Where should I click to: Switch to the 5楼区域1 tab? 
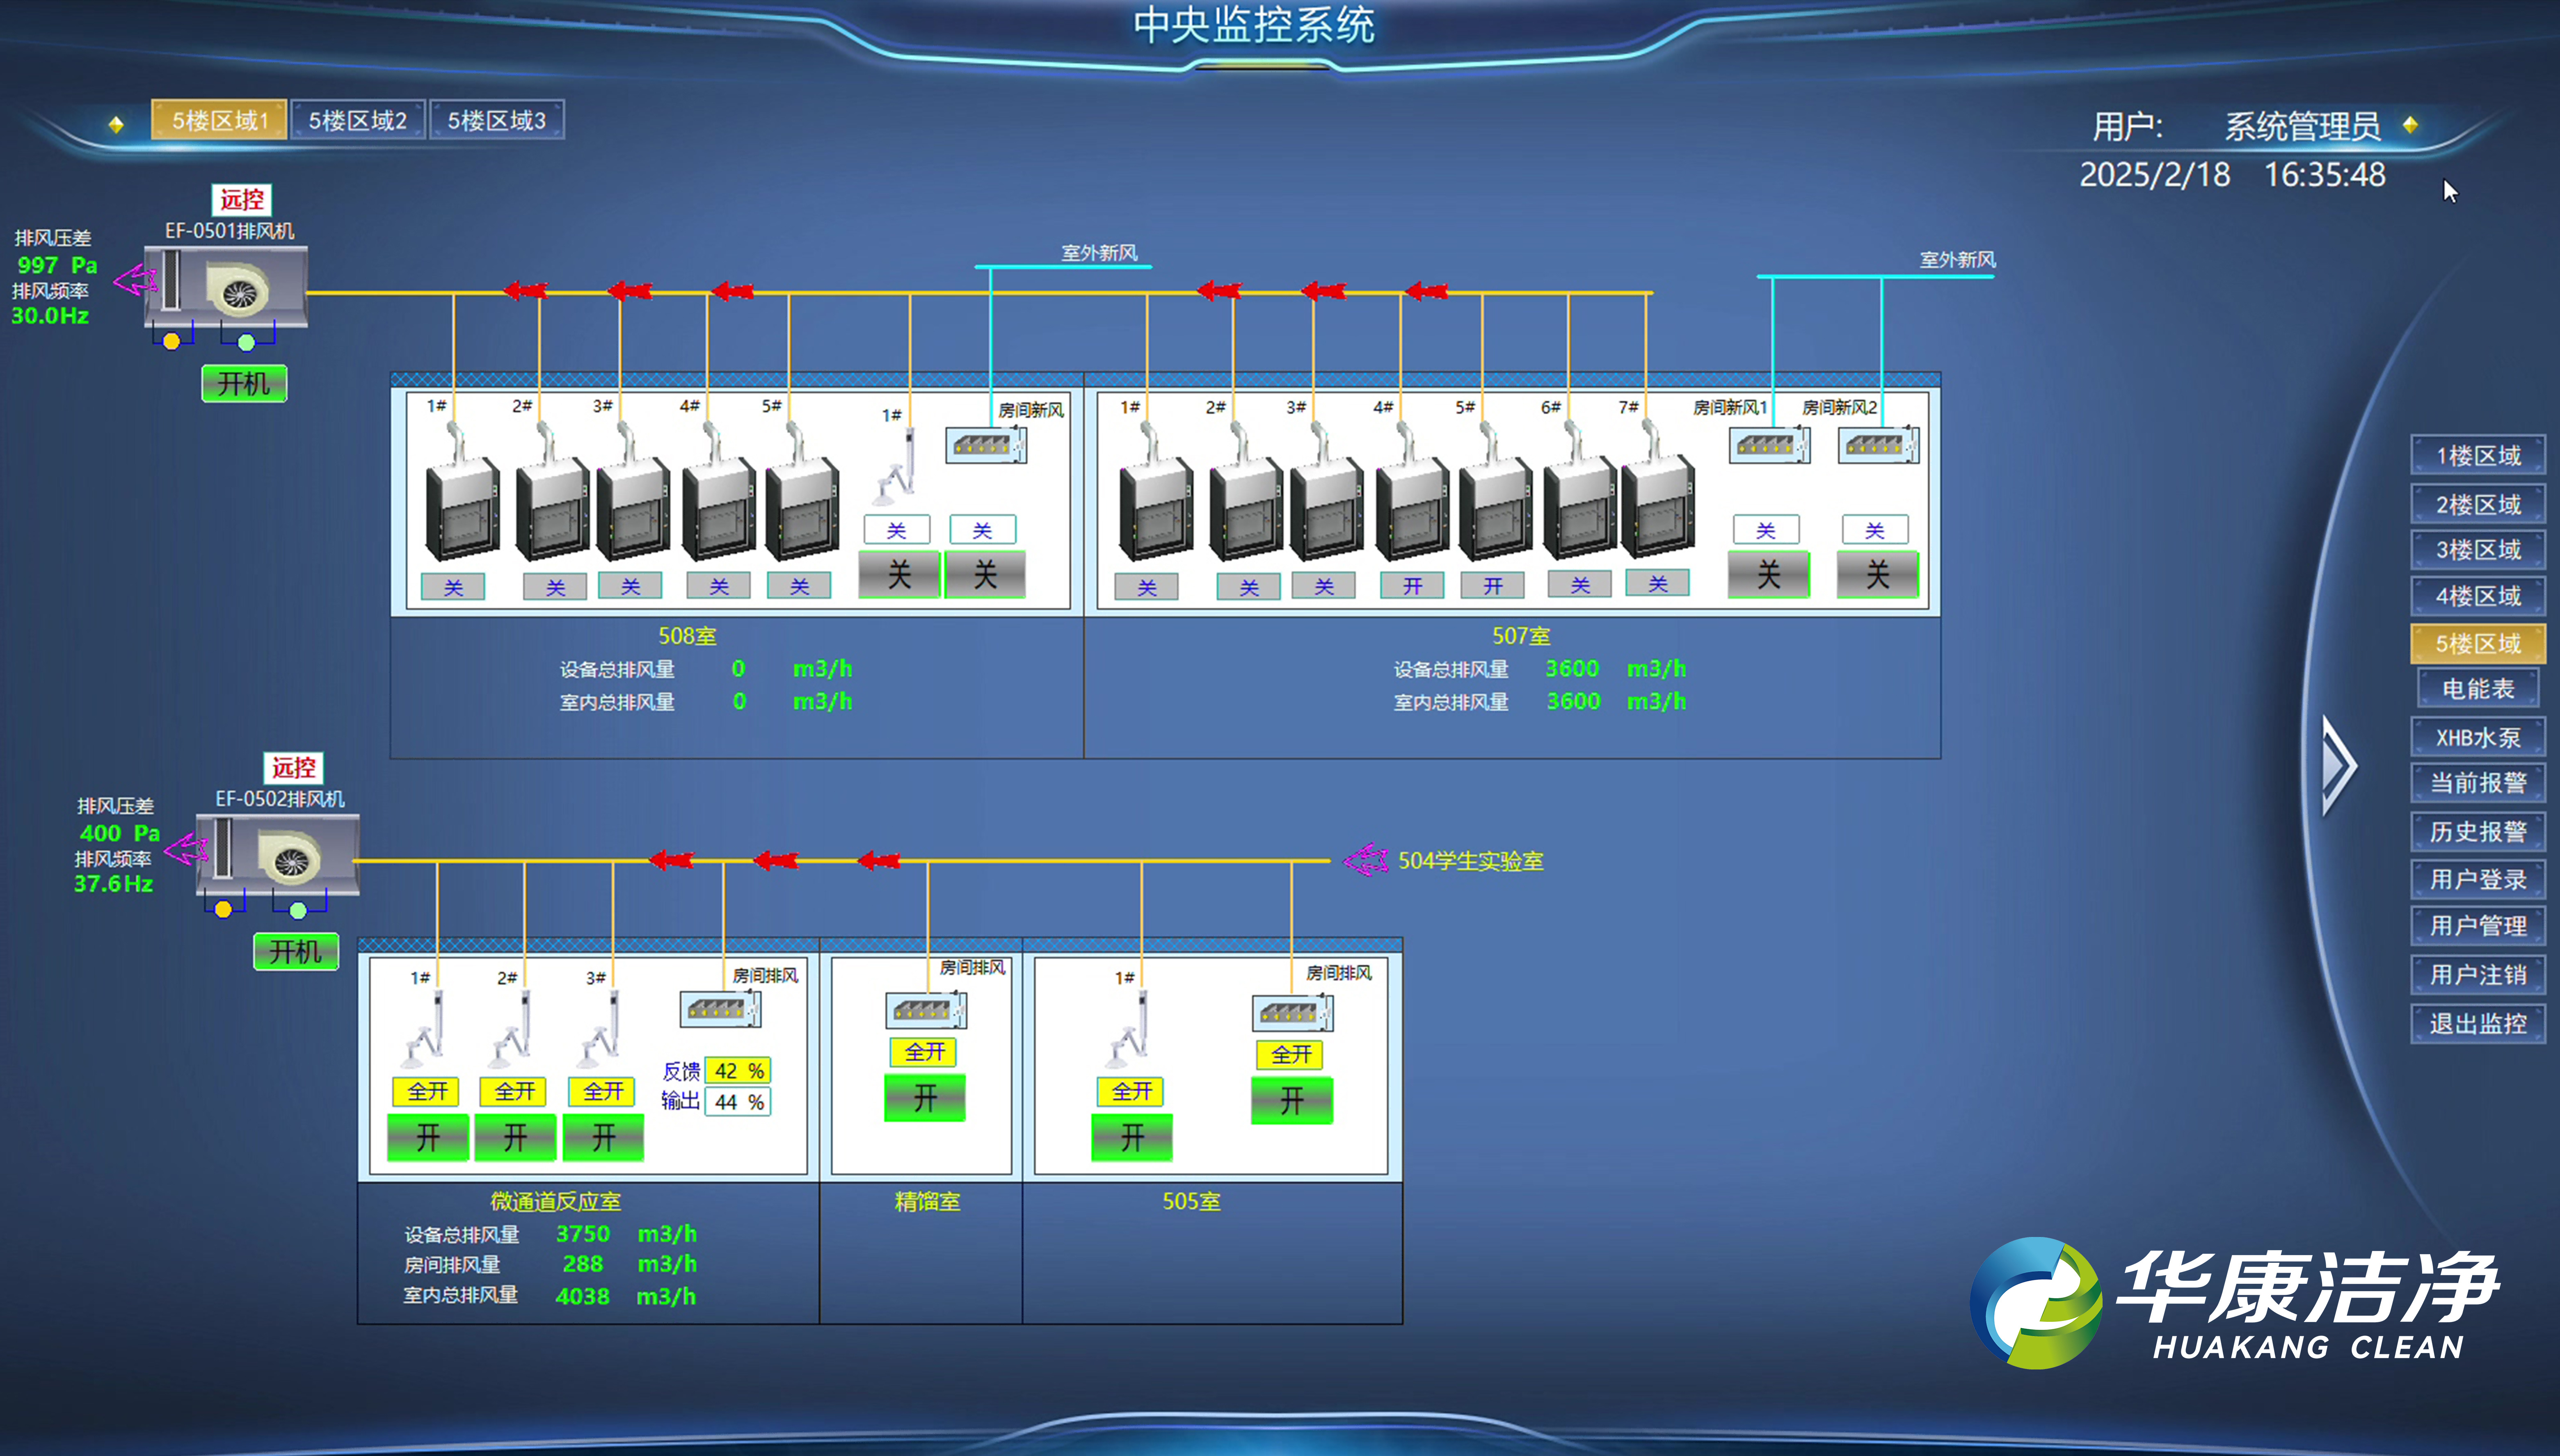[220, 120]
